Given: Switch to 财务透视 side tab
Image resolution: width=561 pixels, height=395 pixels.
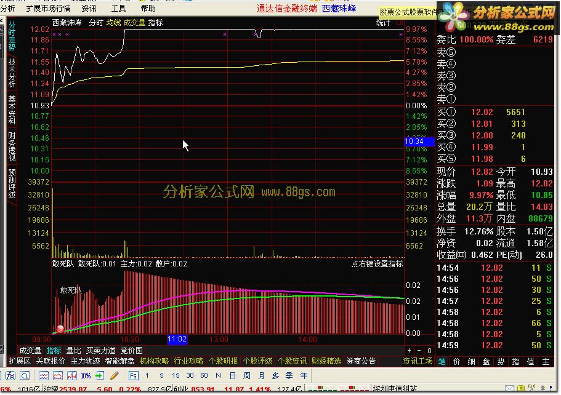Looking at the screenshot, I should (x=12, y=146).
